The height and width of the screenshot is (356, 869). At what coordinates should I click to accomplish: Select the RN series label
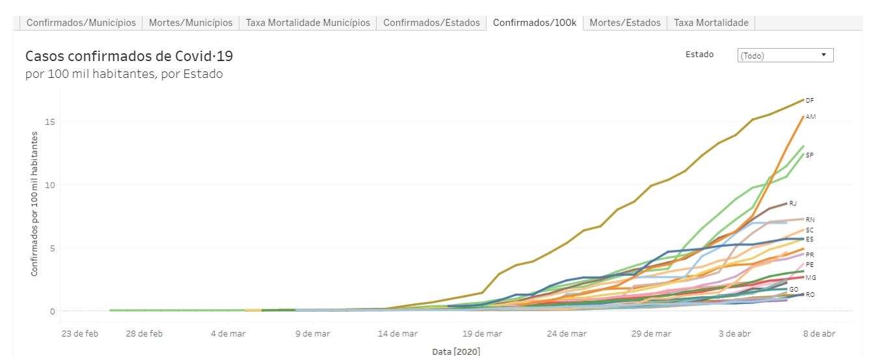pyautogui.click(x=810, y=220)
